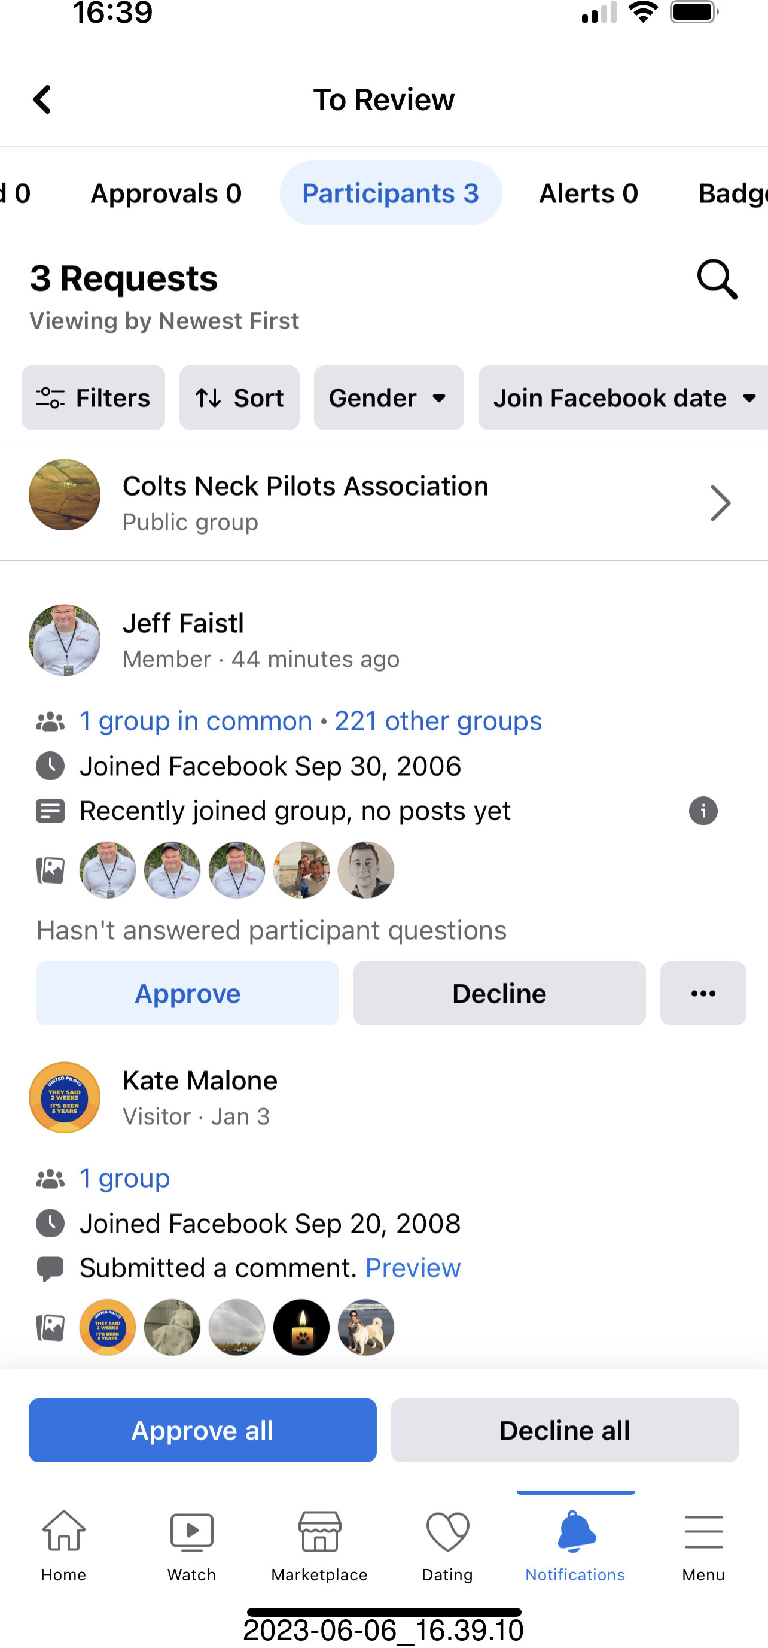This screenshot has height=1648, width=768.
Task: Expand the Gender filter dropdown
Action: [388, 398]
